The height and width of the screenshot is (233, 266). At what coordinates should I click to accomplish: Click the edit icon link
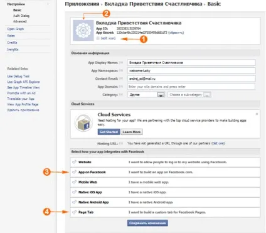click(x=108, y=38)
